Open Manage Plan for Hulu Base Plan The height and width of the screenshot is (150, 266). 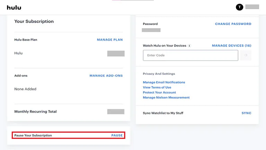point(110,40)
